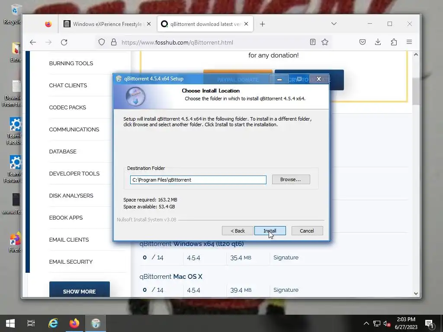Open Task View on taskbar
The height and width of the screenshot is (332, 443).
(31, 323)
